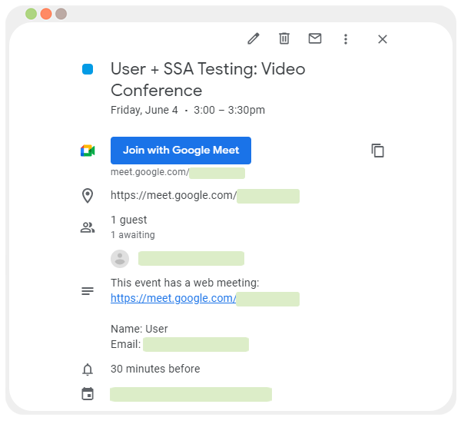The width and height of the screenshot is (461, 424).
Task: Click the location https://meet.google.com/ text
Action: (x=174, y=195)
